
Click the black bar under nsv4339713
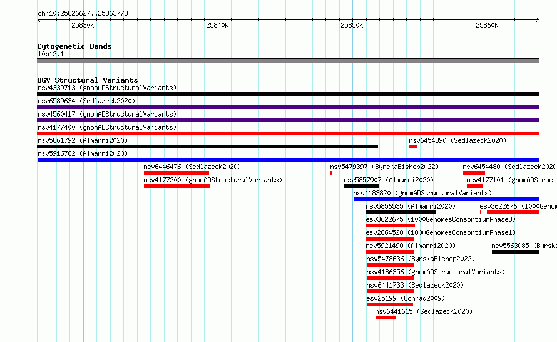[288, 94]
